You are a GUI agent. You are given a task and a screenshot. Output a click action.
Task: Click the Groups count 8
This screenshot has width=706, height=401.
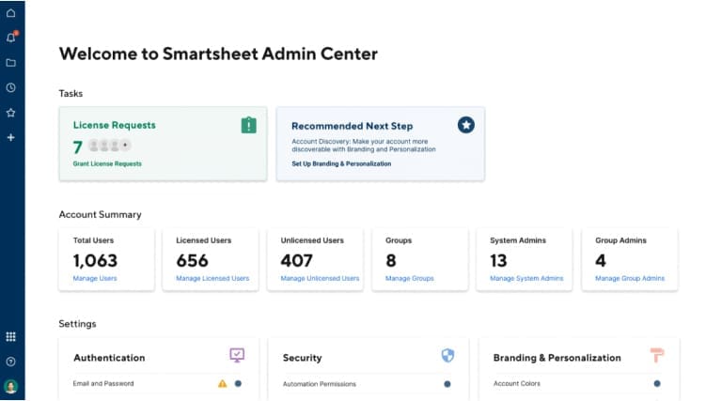point(391,261)
